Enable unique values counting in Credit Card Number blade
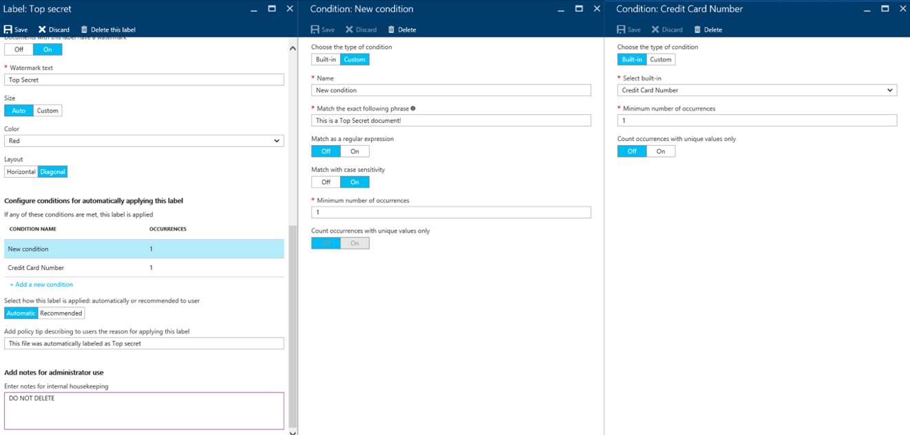Screen dimensions: 910x435 tap(660, 151)
